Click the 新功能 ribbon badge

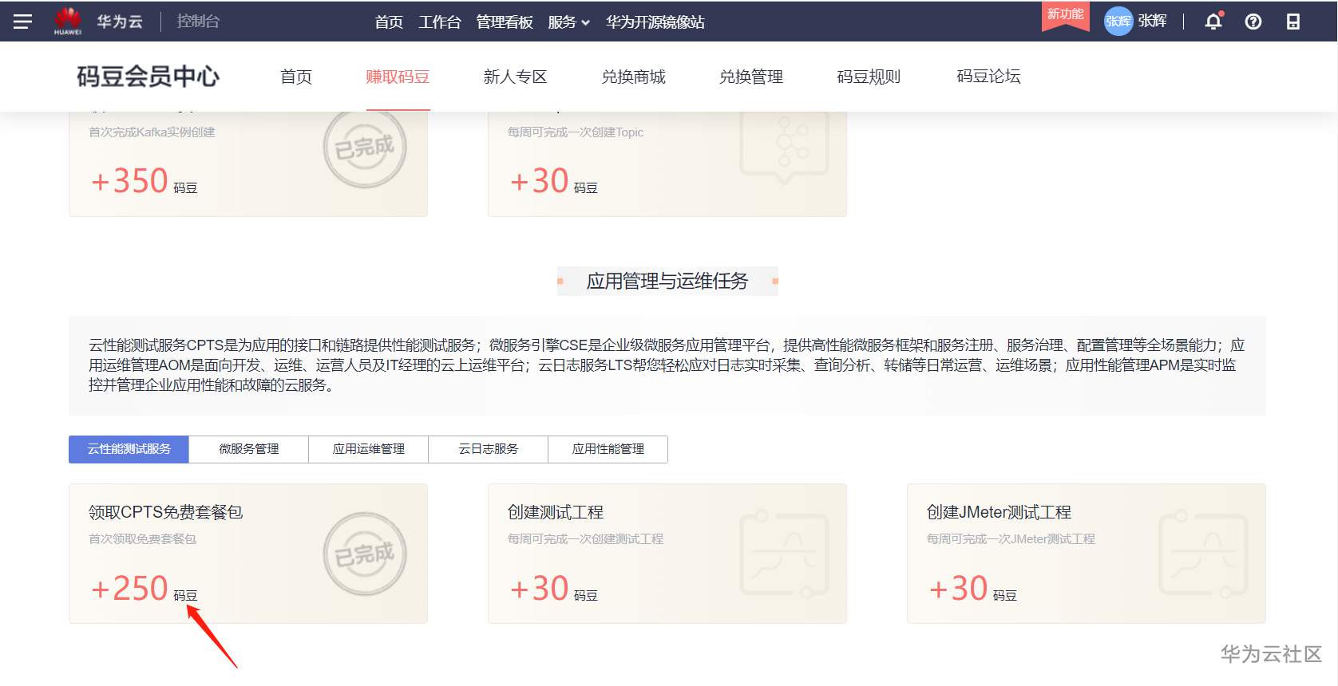pos(1066,15)
